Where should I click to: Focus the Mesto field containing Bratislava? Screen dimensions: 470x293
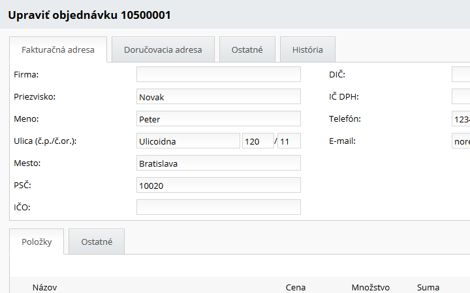218,163
